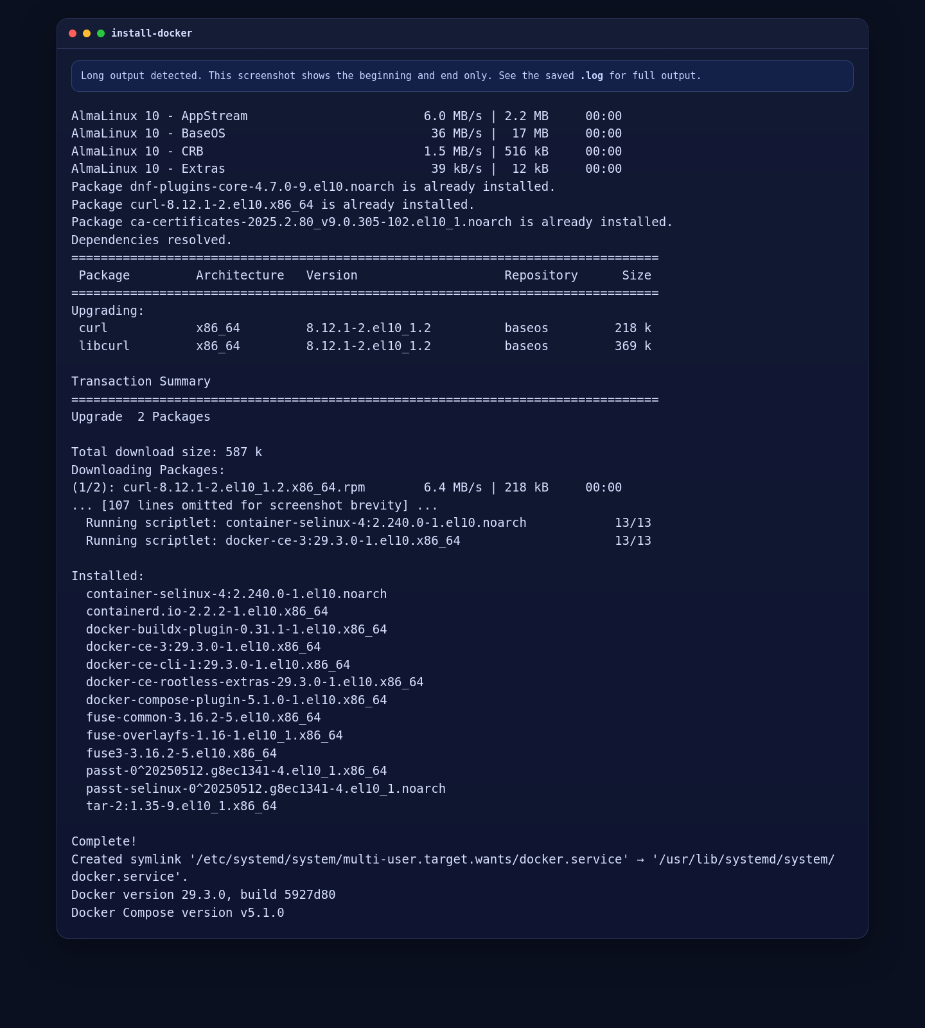This screenshot has height=1028, width=925.
Task: Click the 'Upgrading:' label
Action: click(x=108, y=311)
